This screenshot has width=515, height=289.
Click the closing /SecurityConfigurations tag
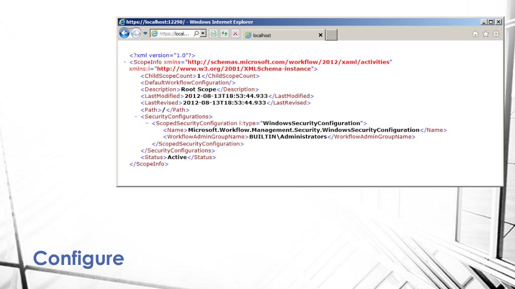(x=178, y=151)
